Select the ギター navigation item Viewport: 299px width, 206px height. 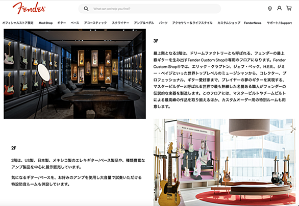pyautogui.click(x=62, y=23)
